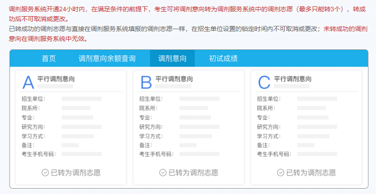Screen dimensions: 376x194
Task: Open the 首页 tab
Action: click(49, 59)
